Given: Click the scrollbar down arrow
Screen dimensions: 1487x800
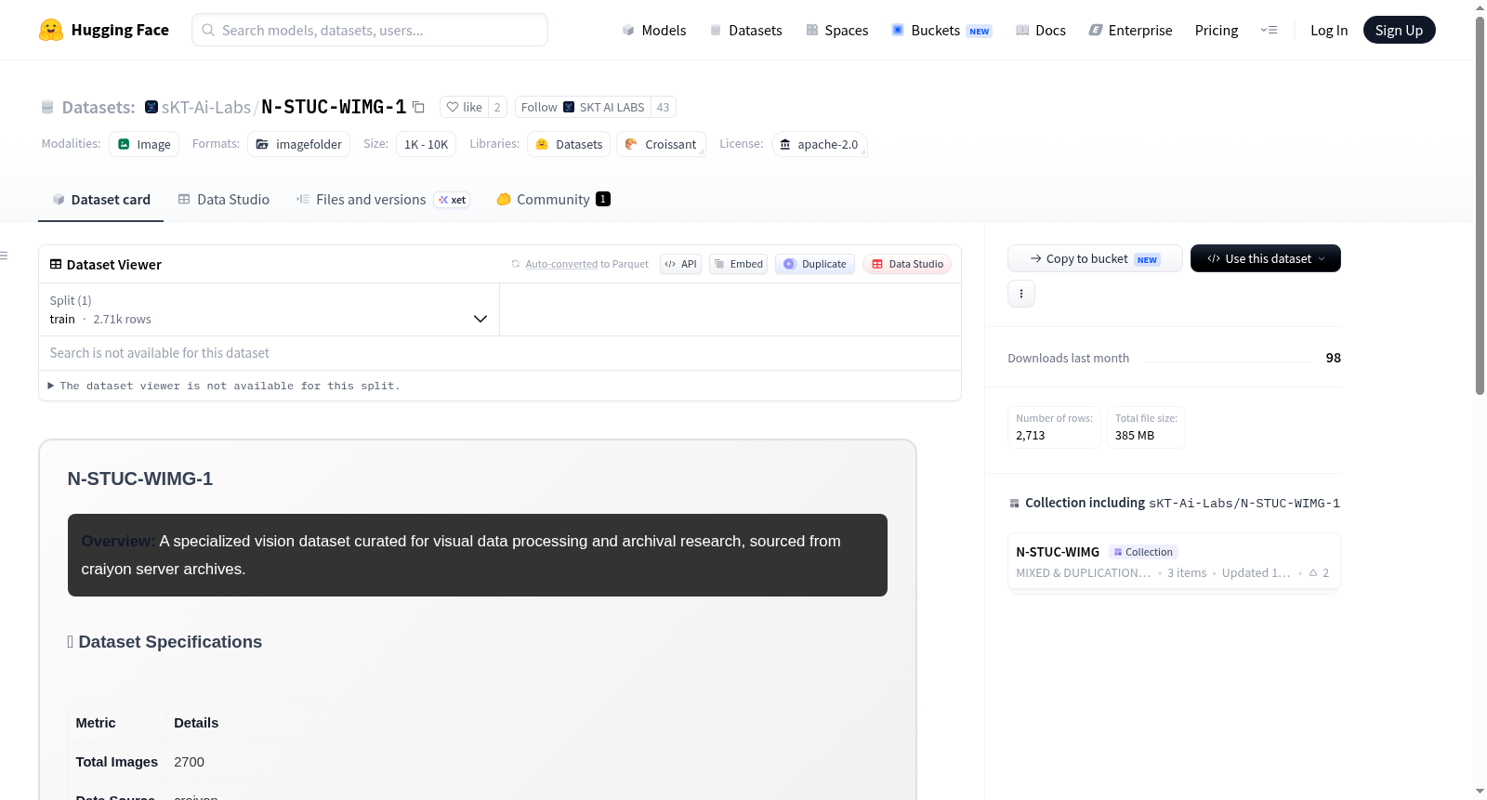Looking at the screenshot, I should coord(1480,792).
